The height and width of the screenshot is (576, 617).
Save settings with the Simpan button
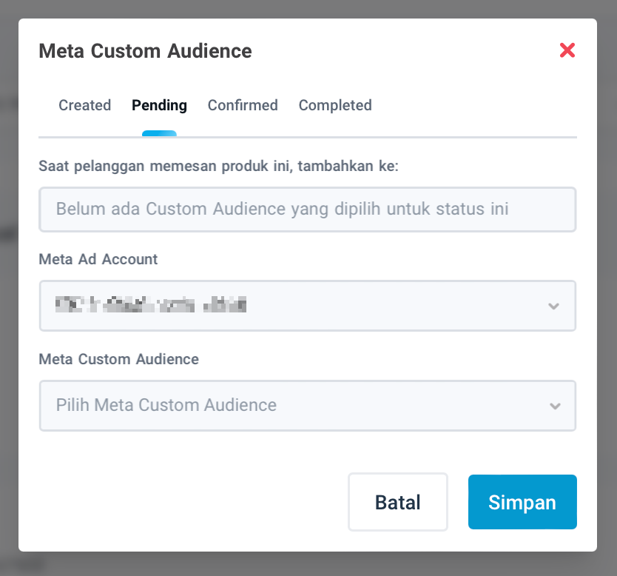pyautogui.click(x=522, y=502)
